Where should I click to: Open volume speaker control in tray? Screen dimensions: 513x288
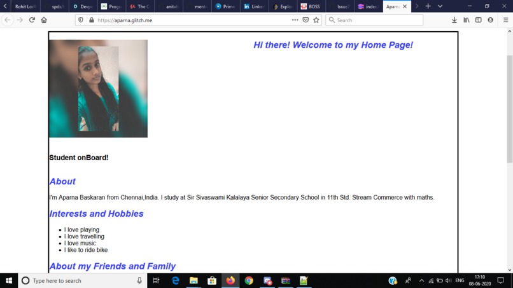tap(449, 280)
